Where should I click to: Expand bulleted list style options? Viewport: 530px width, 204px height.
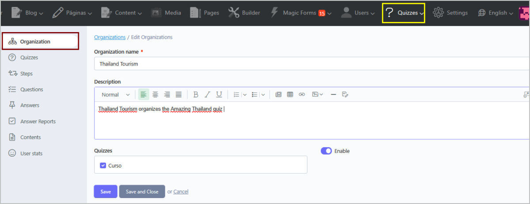tap(263, 95)
